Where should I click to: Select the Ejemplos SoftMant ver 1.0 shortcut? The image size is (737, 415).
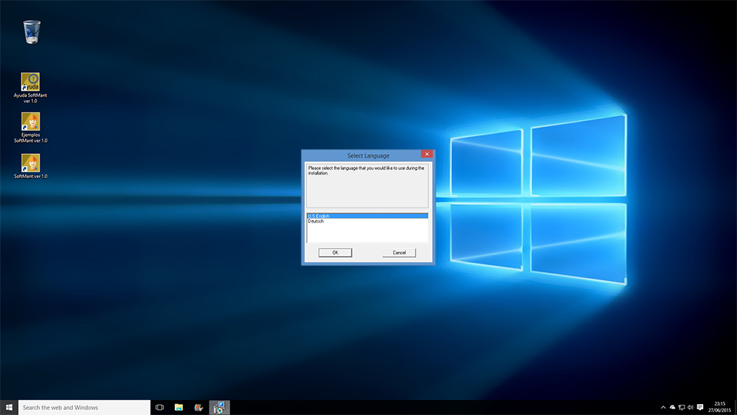tap(30, 122)
